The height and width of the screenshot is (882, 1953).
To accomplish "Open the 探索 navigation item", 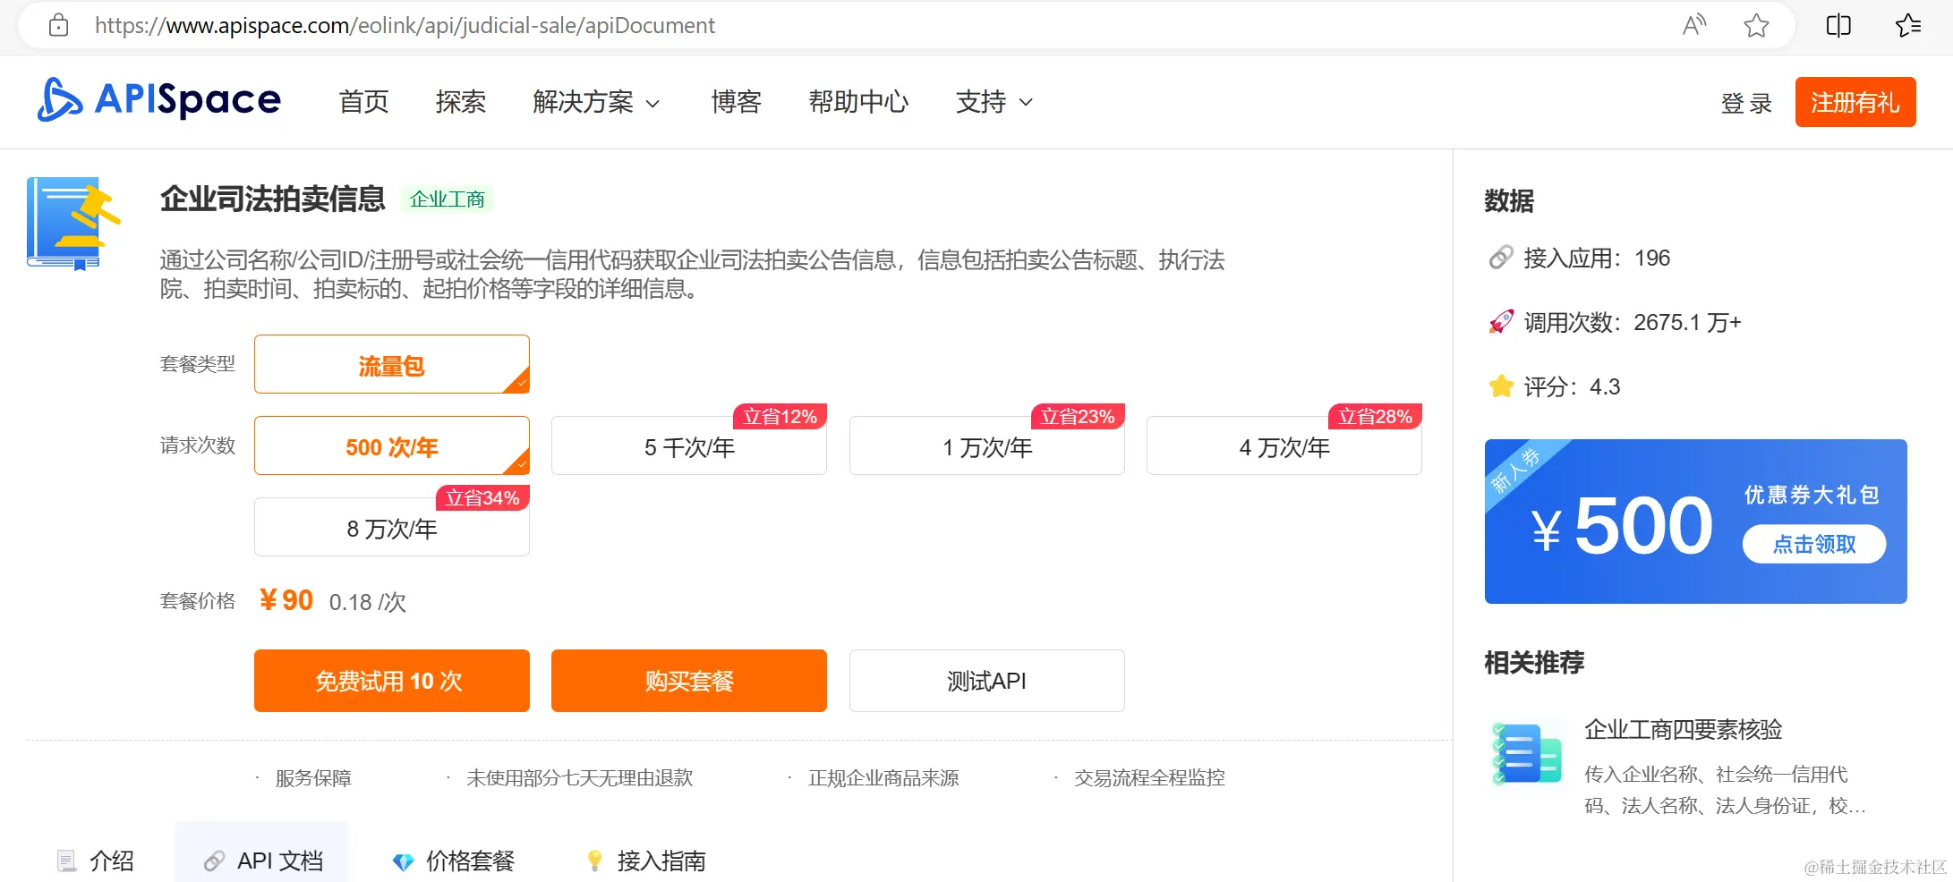I will (x=461, y=102).
